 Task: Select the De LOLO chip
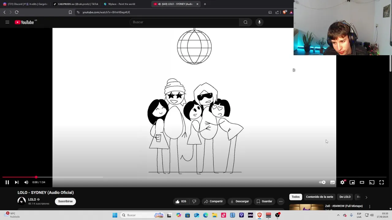click(x=345, y=197)
